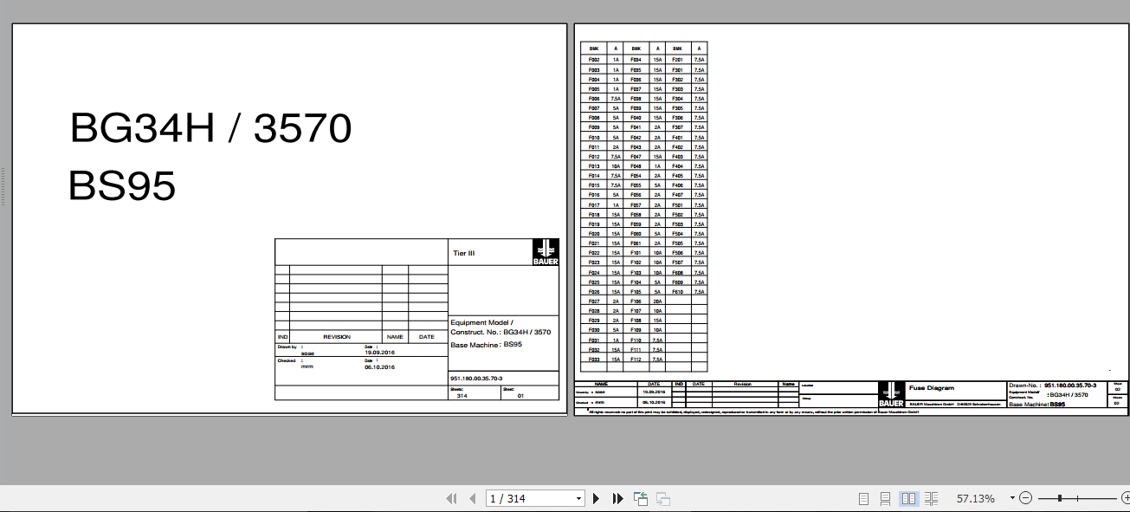1130x512 pixels.
Task: Click the F002 cell in the fuse table
Action: coord(594,60)
